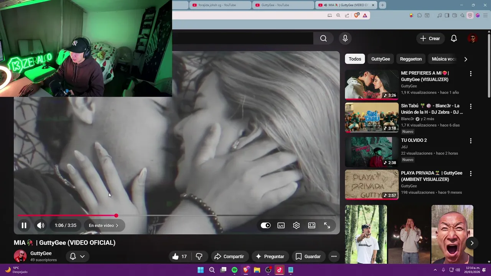Open 'ME PREFIERES A MI' video thumbnail
The width and height of the screenshot is (491, 276).
tap(372, 85)
